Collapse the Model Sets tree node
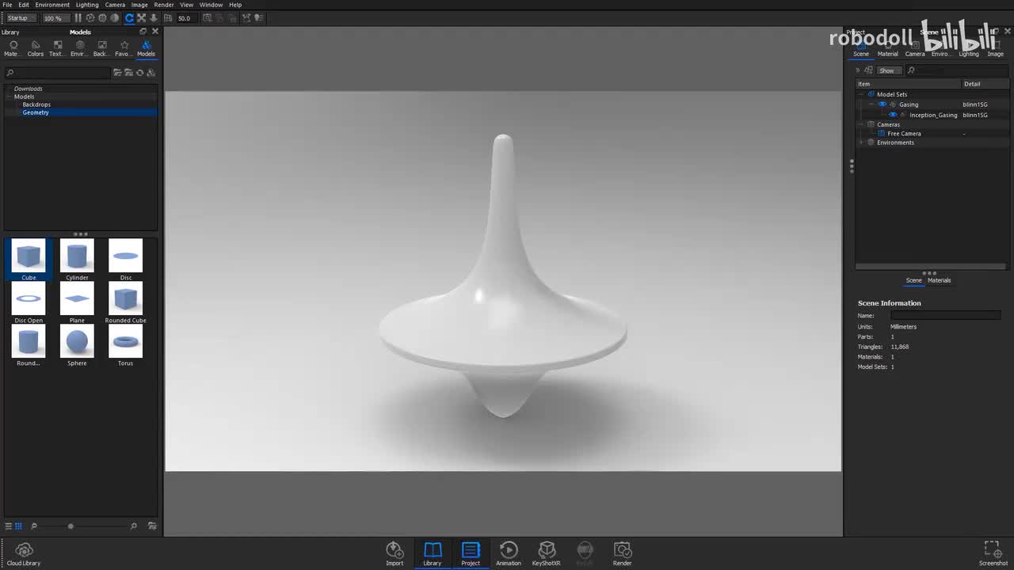The height and width of the screenshot is (570, 1014). click(860, 94)
